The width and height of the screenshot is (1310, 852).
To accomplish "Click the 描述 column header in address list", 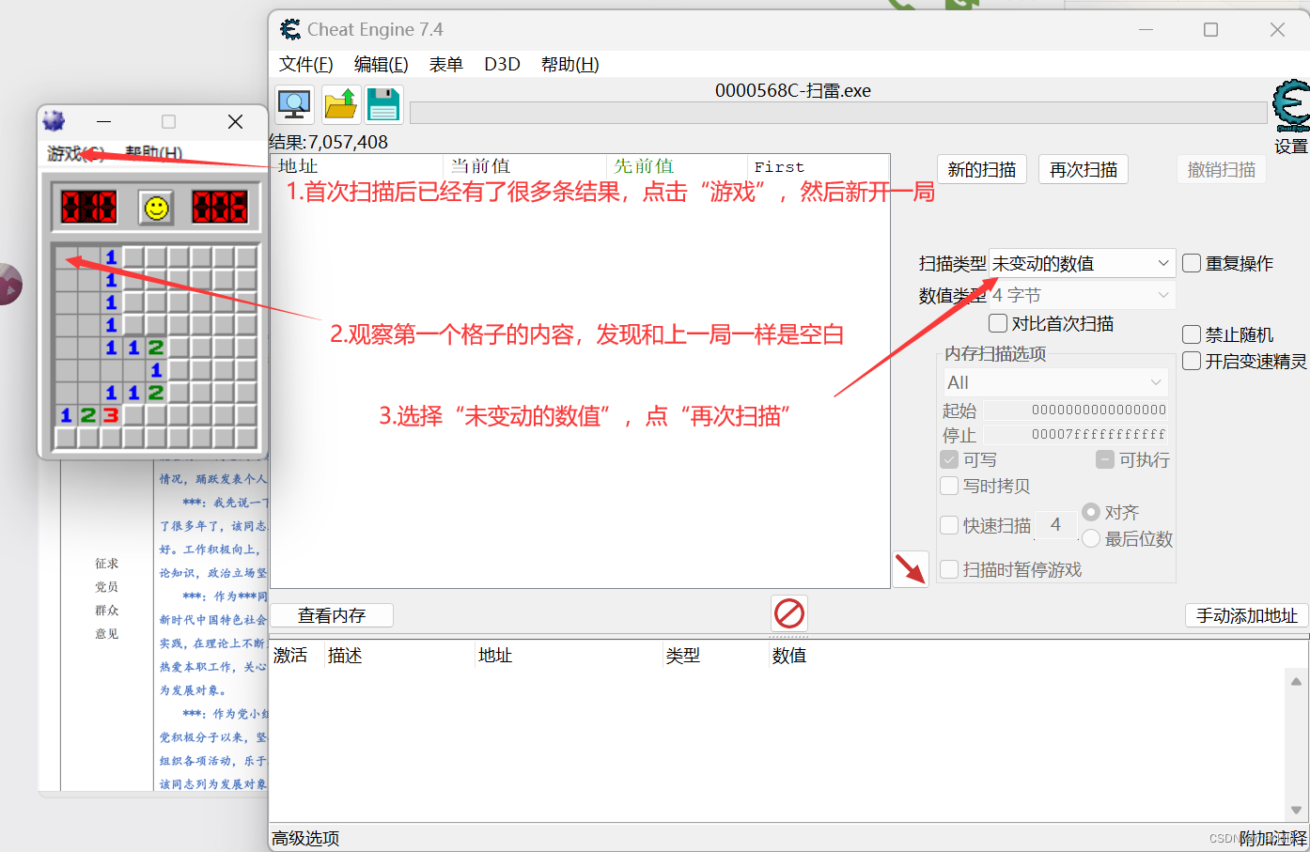I will [399, 656].
